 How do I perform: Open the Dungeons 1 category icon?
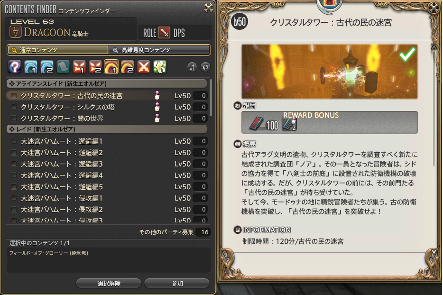pos(31,67)
